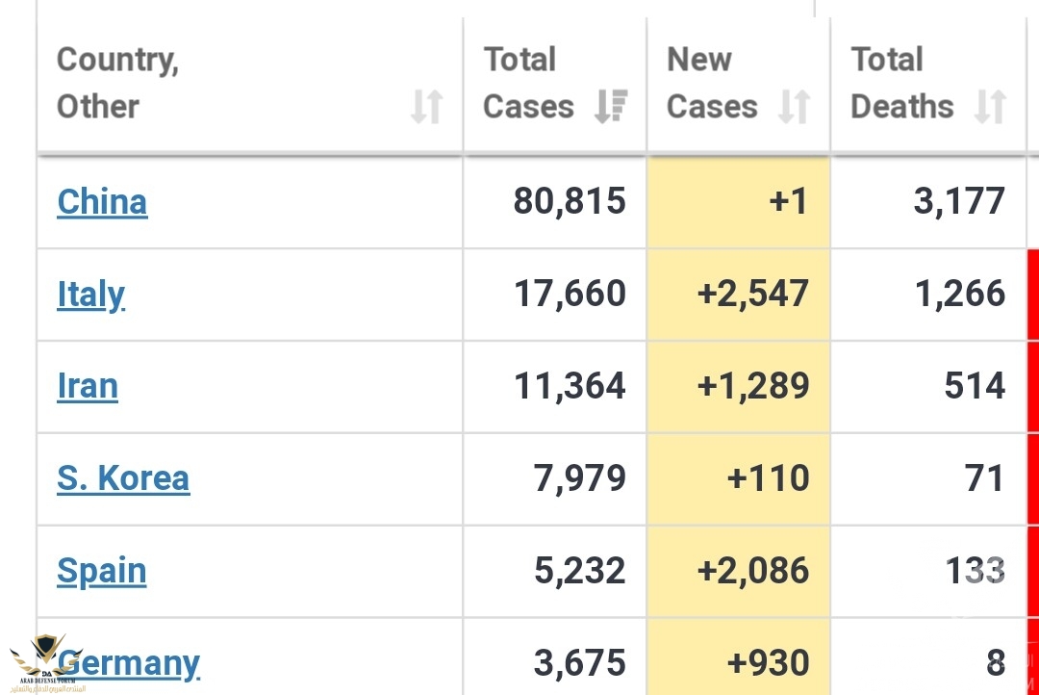1039x695 pixels.
Task: Click Italy's new cases +2,547 cell
Action: click(x=739, y=295)
